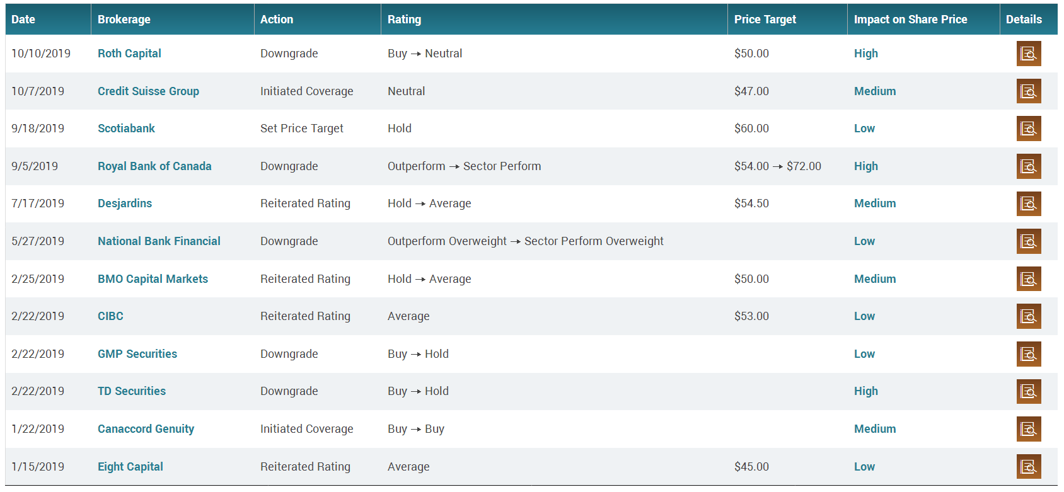
Task: Click the High impact link for TD Securities
Action: 865,391
